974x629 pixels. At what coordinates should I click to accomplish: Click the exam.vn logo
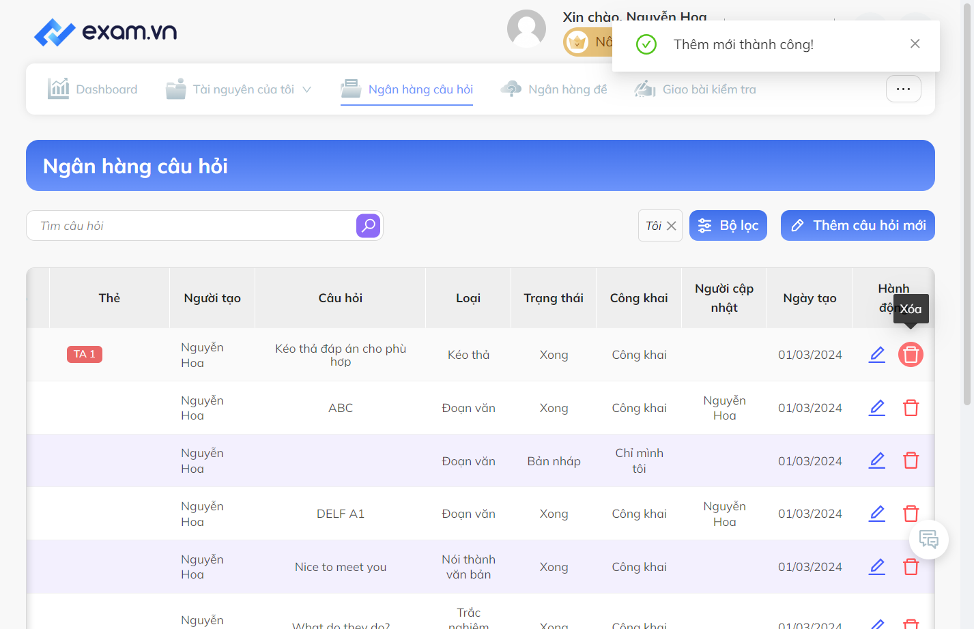tap(106, 32)
